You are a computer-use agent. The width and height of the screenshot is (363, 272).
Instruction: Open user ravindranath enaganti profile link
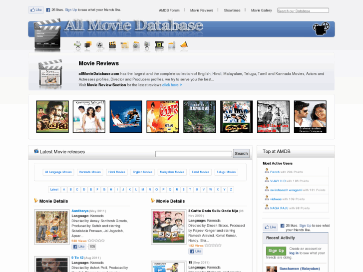tap(286, 190)
